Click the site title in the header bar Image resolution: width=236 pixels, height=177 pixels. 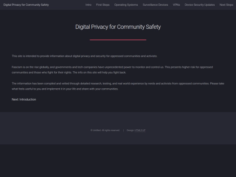click(26, 5)
